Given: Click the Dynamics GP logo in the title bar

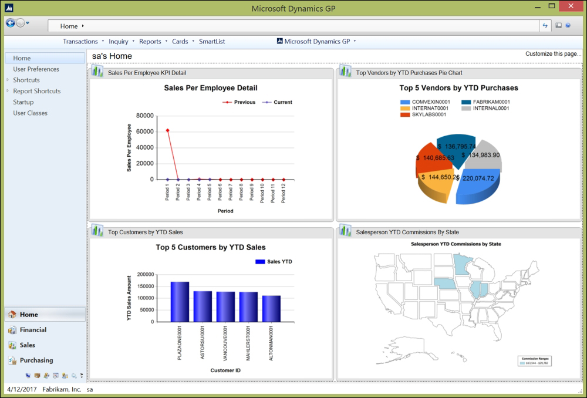Looking at the screenshot, I should [x=9, y=8].
